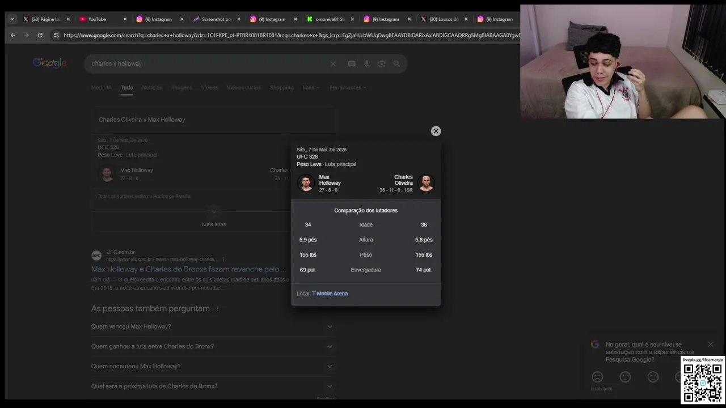
Task: Click Max Holloway's photo in popup
Action: (306, 183)
